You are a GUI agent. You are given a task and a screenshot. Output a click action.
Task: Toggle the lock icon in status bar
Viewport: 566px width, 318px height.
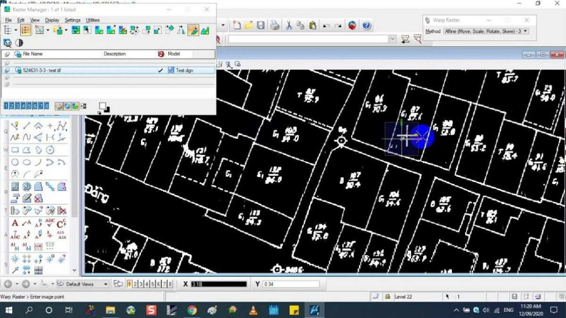pyautogui.click(x=387, y=297)
